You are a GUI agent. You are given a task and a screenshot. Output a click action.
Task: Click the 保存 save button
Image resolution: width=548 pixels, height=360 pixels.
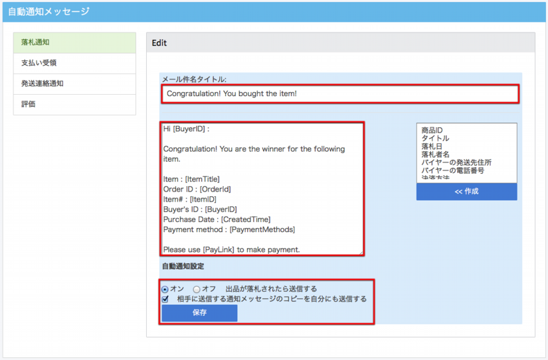pyautogui.click(x=199, y=313)
